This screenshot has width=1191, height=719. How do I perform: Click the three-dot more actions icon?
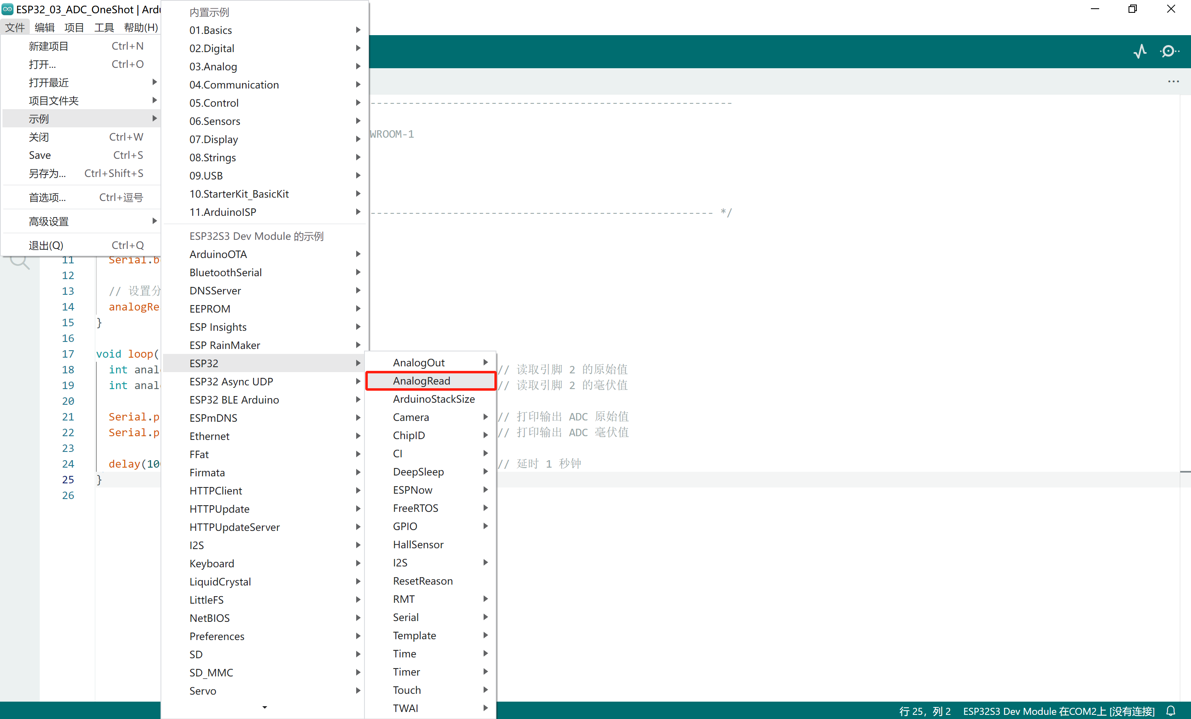pyautogui.click(x=1174, y=81)
